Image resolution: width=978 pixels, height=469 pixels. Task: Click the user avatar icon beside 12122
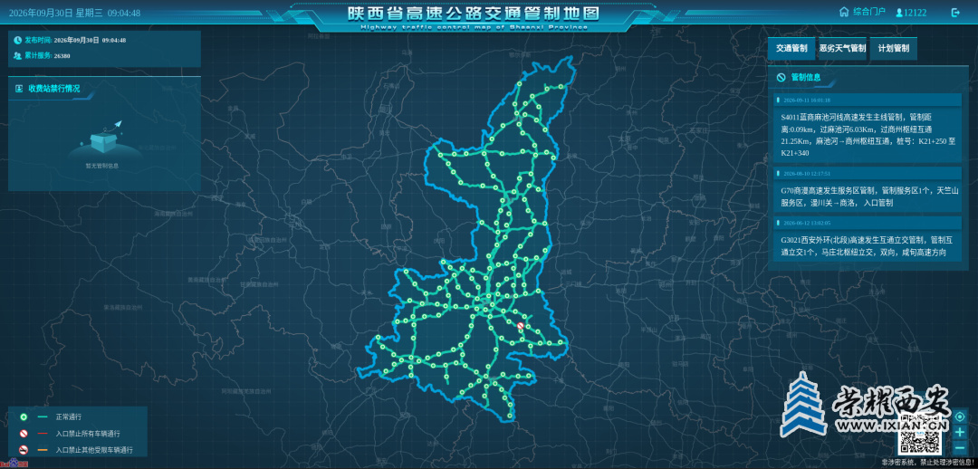click(x=899, y=13)
